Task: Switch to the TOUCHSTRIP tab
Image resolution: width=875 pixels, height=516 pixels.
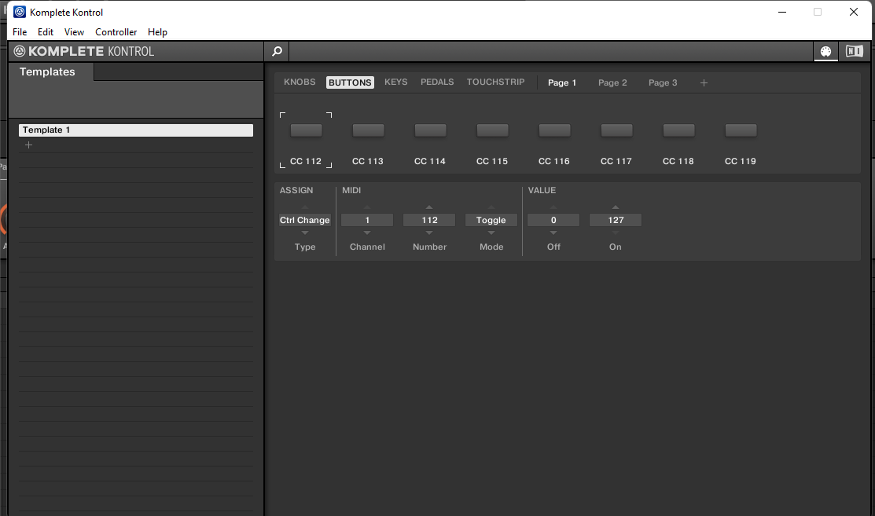Action: point(495,82)
